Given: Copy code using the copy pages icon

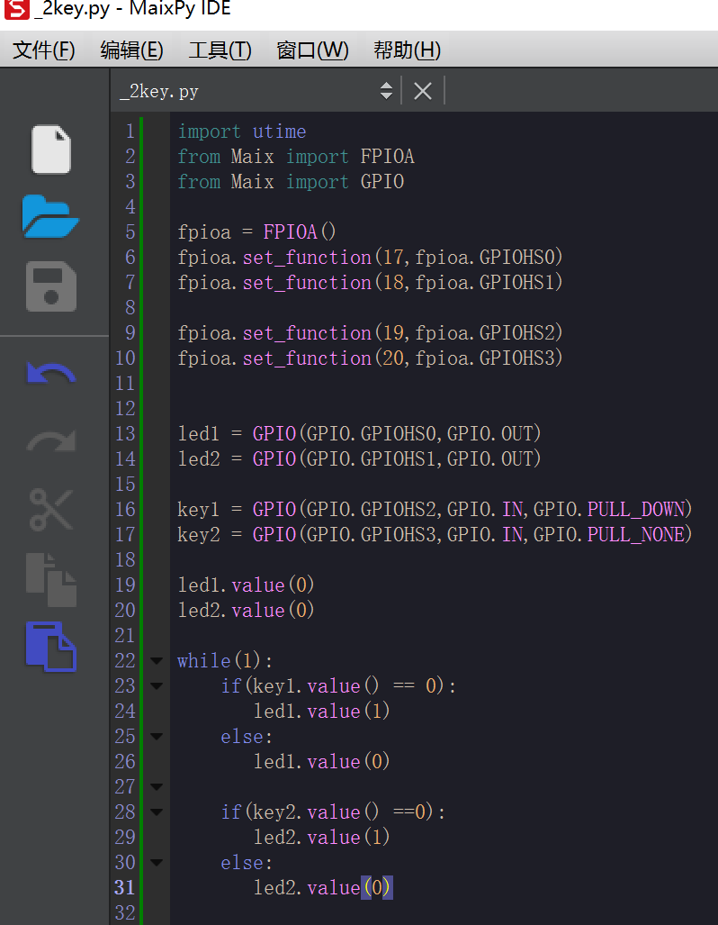Looking at the screenshot, I should click(51, 577).
